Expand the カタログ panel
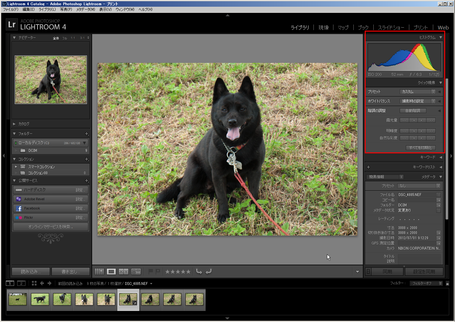 click(14, 124)
